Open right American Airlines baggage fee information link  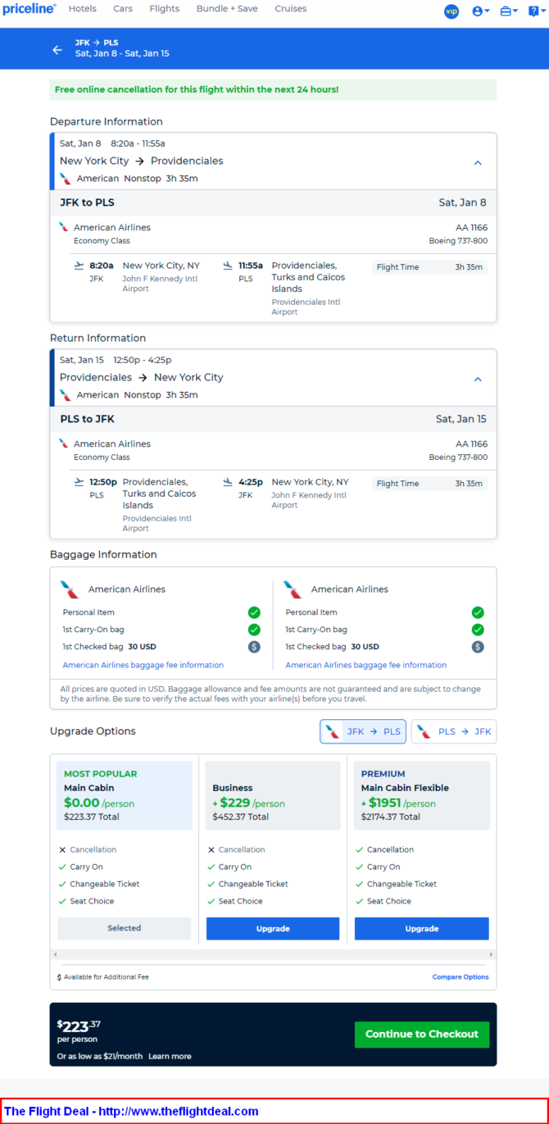tap(366, 665)
